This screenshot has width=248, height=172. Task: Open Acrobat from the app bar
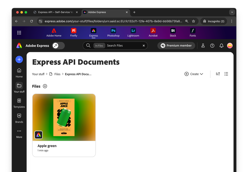[x=153, y=33]
